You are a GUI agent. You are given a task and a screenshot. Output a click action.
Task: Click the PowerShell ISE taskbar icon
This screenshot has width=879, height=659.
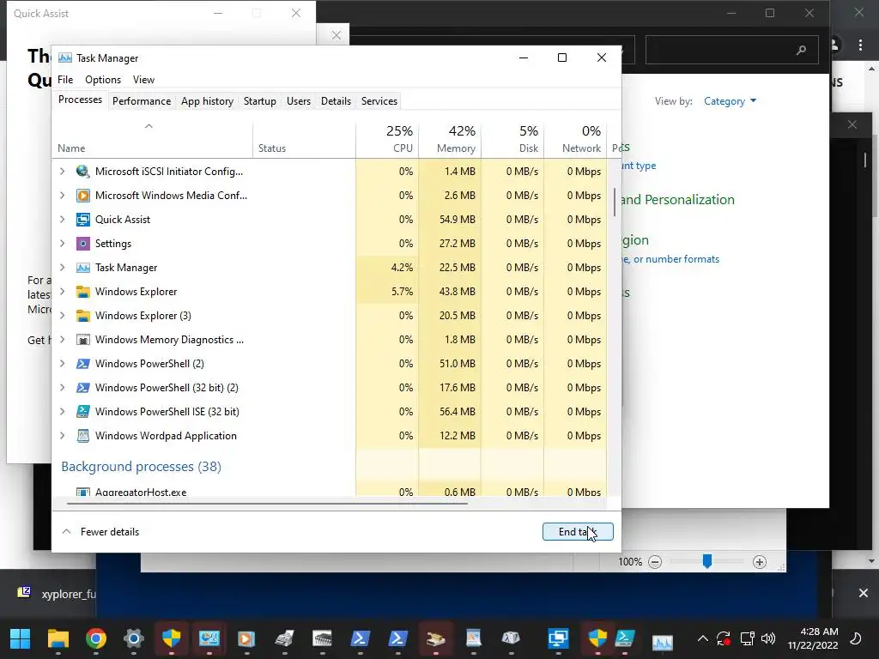[625, 638]
